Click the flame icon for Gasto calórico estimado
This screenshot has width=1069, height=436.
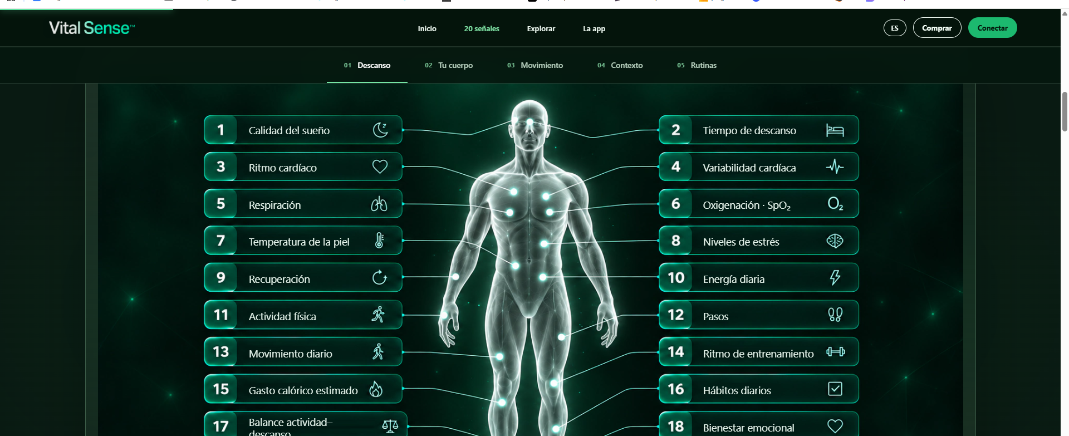click(x=376, y=389)
